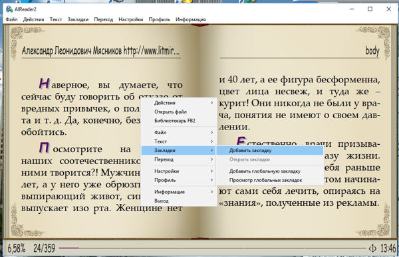Image resolution: width=399 pixels, height=257 pixels.
Task: Expand Настройки submenu in context menu
Action: pyautogui.click(x=179, y=171)
